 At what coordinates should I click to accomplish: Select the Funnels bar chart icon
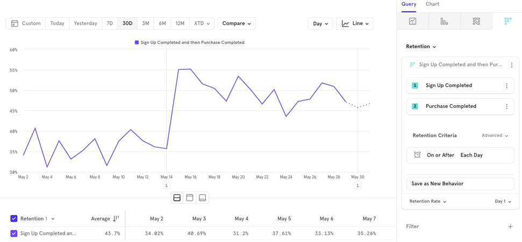coord(444,21)
